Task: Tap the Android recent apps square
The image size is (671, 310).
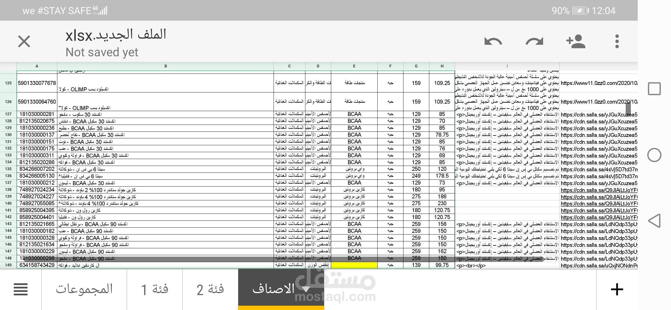Action: (x=654, y=89)
